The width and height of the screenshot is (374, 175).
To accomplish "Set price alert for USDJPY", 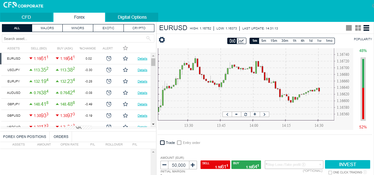I will pos(109,70).
